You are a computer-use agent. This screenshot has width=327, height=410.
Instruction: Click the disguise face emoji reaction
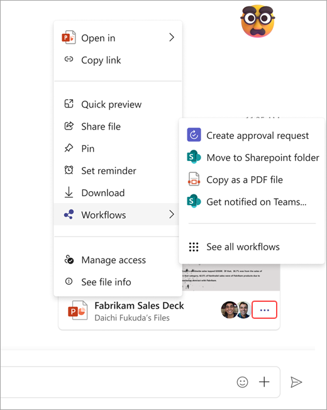(x=258, y=21)
